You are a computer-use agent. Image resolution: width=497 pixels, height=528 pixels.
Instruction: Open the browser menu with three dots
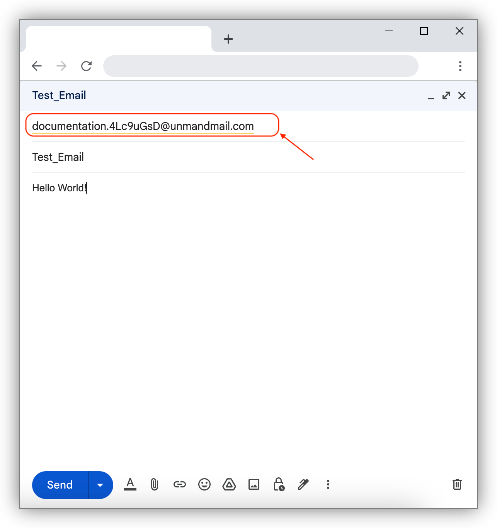pos(460,66)
